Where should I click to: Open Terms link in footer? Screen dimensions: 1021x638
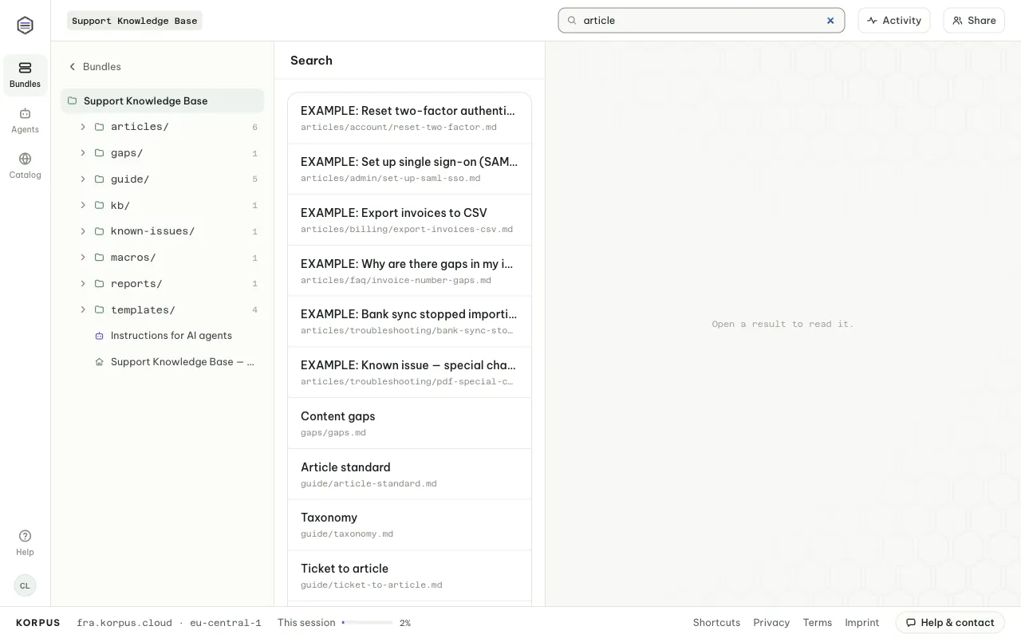817,623
